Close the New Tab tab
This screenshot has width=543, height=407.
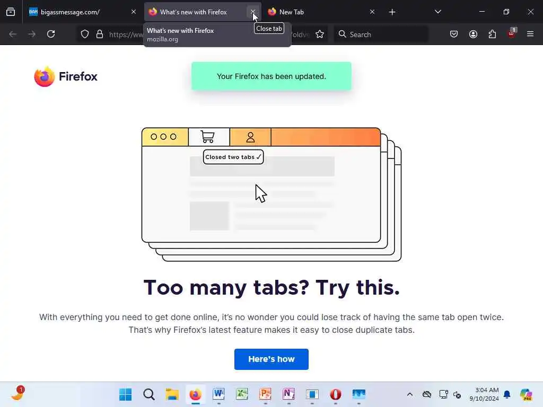372,12
